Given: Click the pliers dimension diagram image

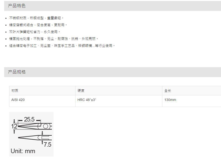Looking at the screenshot, I should pos(31,134).
